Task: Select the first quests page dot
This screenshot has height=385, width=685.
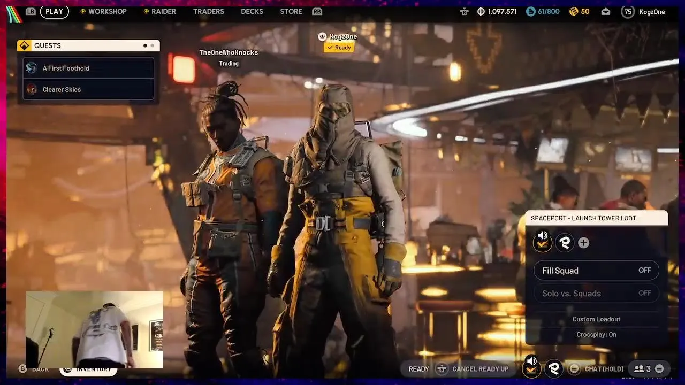Action: click(145, 45)
